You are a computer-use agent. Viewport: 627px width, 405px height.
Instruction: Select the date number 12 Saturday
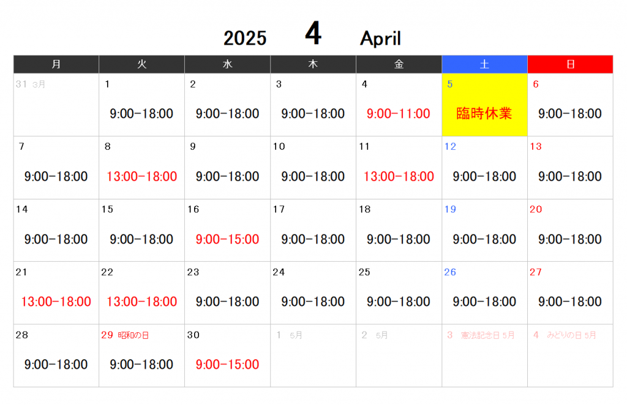(450, 147)
